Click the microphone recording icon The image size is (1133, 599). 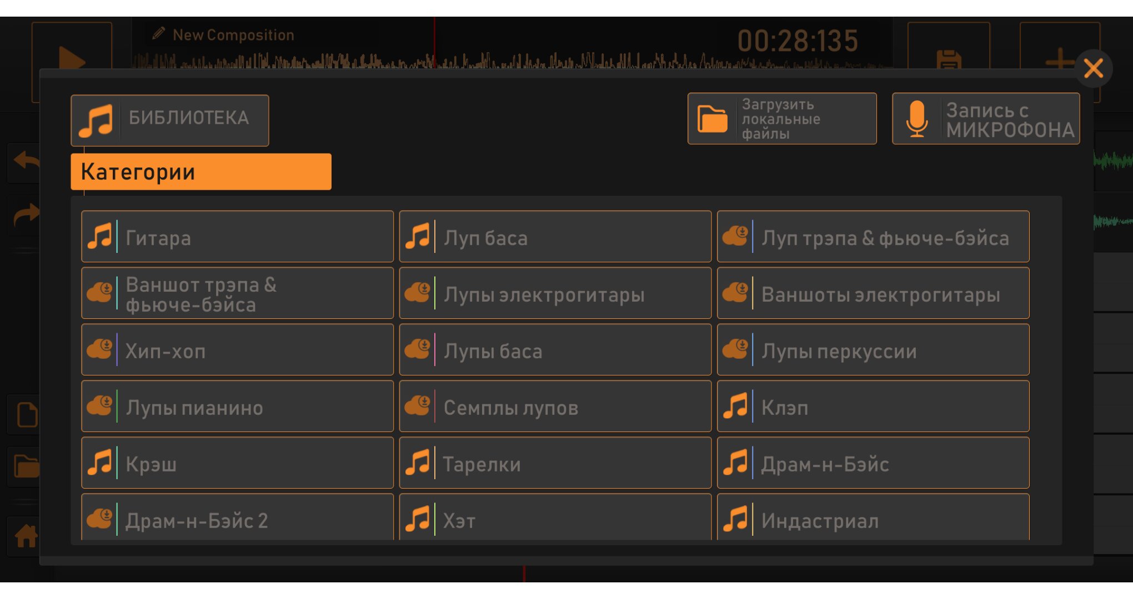pyautogui.click(x=917, y=119)
